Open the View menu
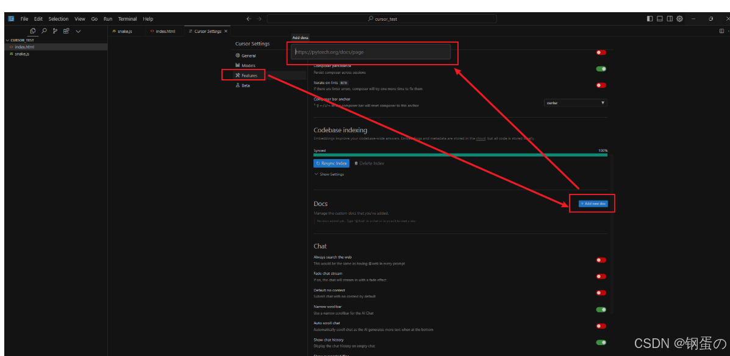 point(80,19)
